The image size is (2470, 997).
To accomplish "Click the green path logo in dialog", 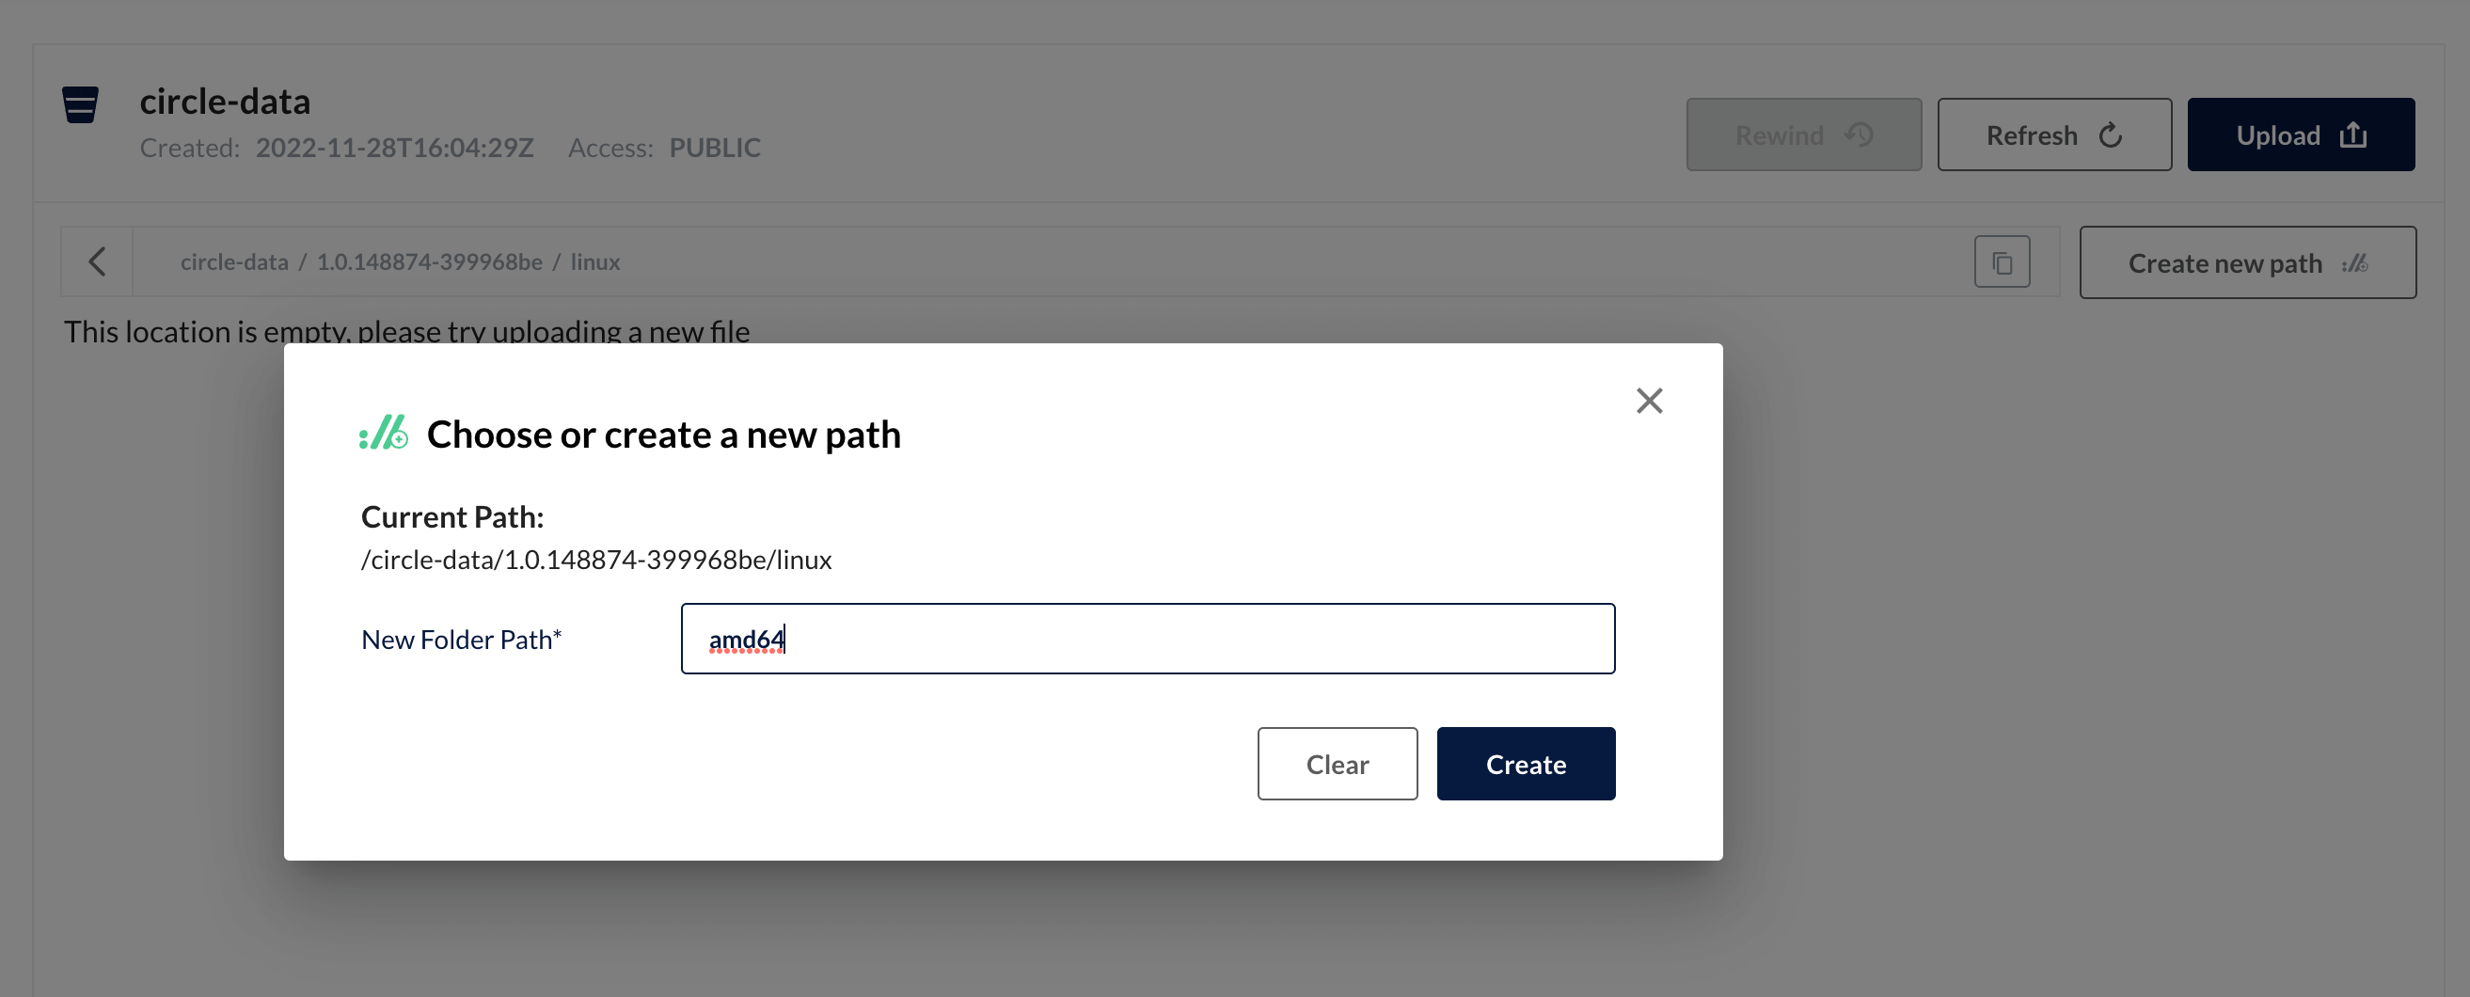I will 384,434.
